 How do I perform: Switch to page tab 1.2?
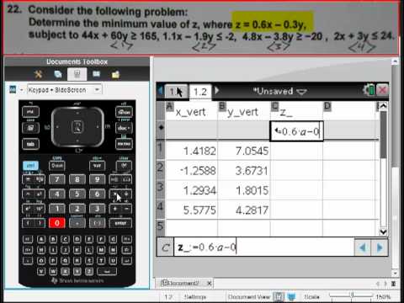click(200, 92)
